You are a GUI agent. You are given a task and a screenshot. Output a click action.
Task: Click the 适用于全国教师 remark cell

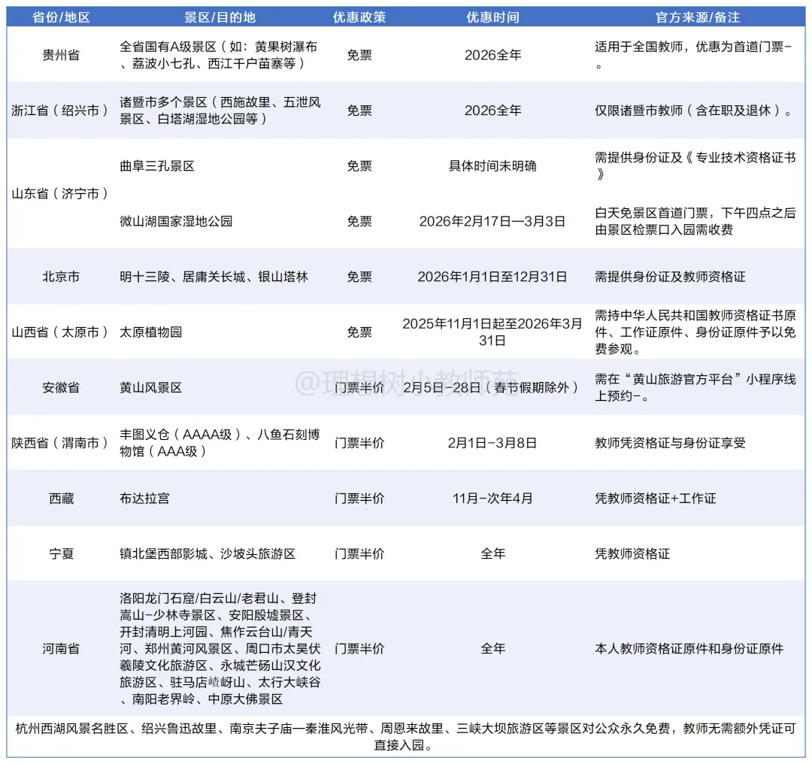(x=693, y=55)
